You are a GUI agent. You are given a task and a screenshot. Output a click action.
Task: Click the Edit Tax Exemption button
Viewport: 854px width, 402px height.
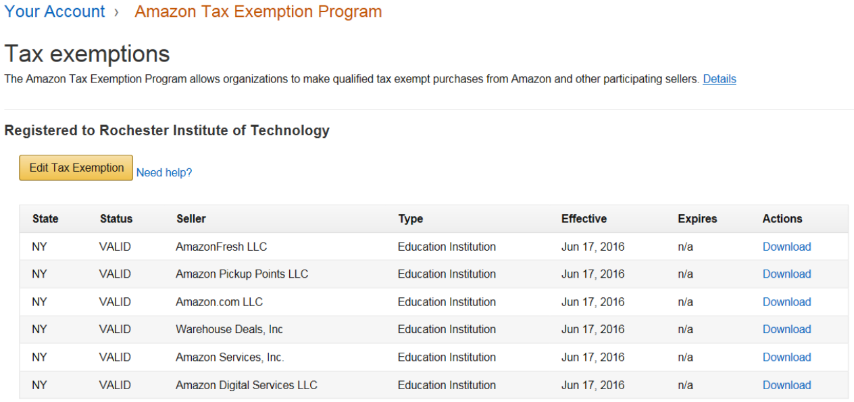[x=76, y=168]
